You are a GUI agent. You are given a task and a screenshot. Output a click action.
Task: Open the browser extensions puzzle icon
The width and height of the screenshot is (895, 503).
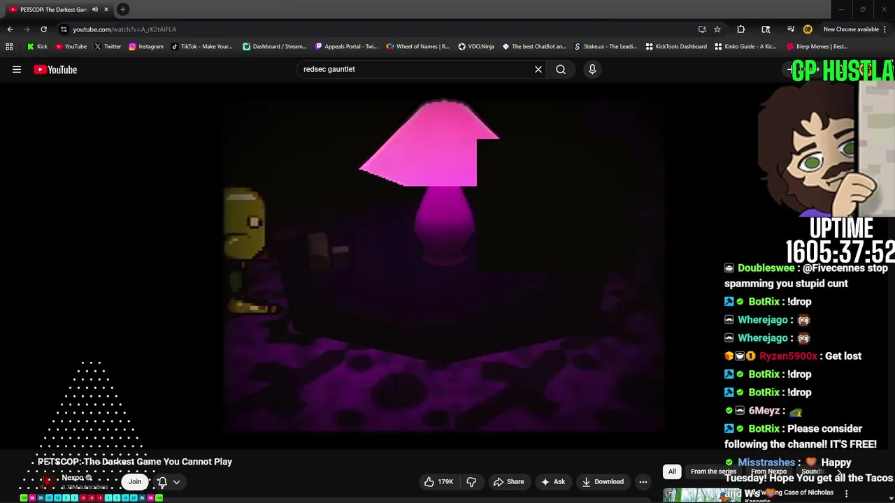pos(741,29)
